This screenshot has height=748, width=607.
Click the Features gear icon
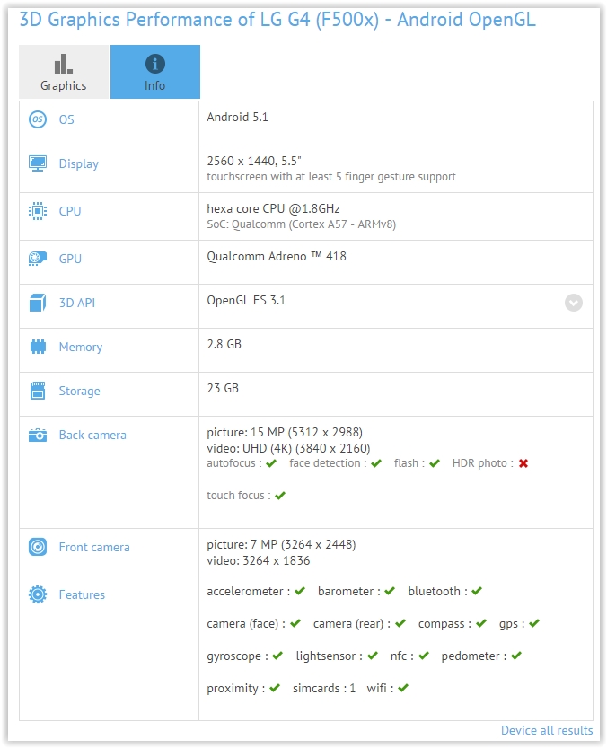point(38,594)
